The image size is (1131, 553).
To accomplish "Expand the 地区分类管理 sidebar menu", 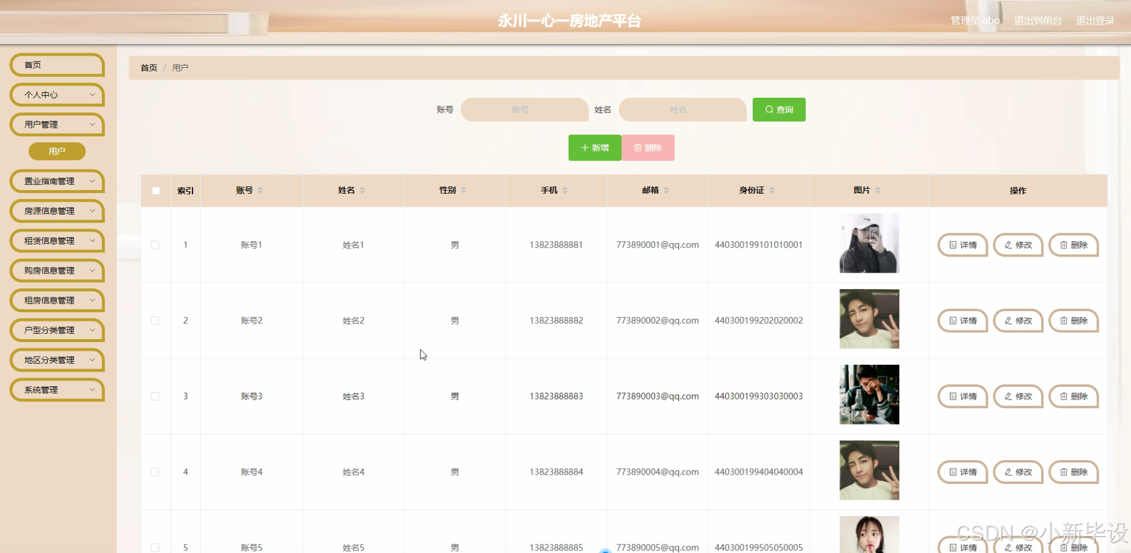I will click(x=57, y=360).
